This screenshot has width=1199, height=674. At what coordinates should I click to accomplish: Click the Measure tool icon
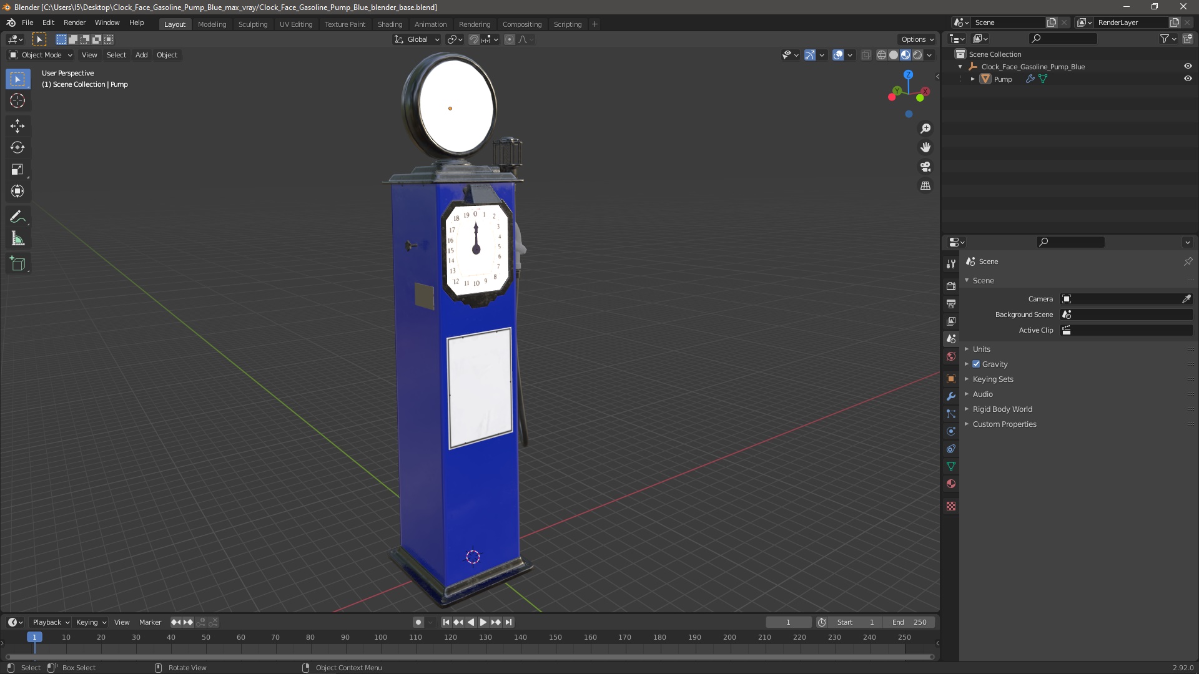(x=18, y=238)
